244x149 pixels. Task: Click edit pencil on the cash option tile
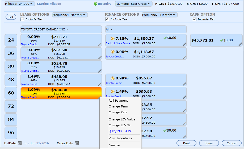pyautogui.click(x=240, y=44)
